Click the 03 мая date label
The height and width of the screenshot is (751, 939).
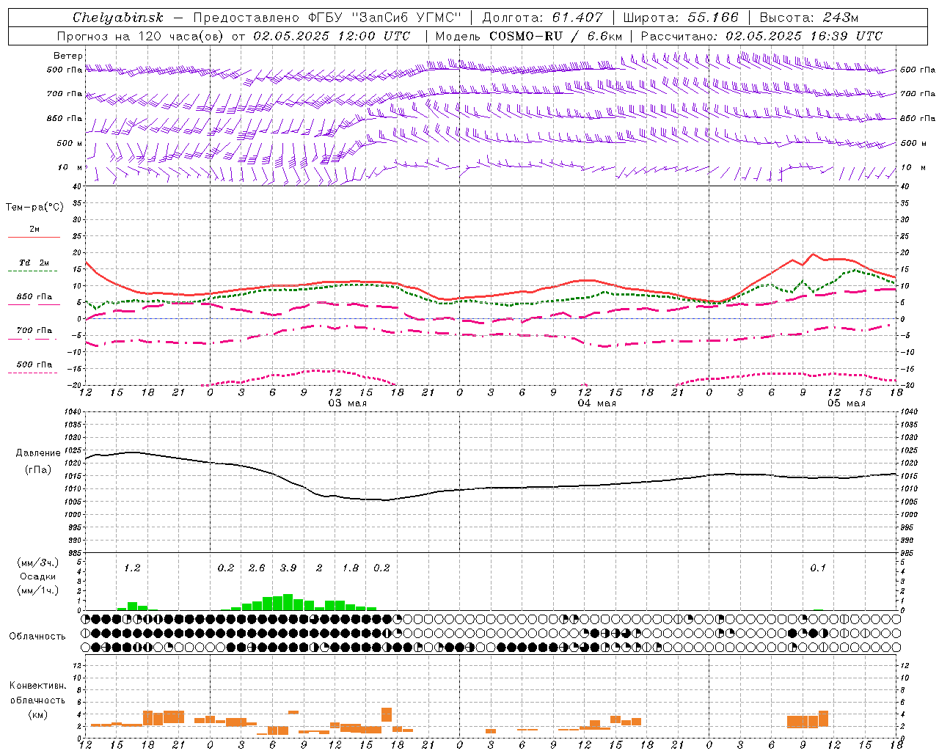[x=347, y=403]
